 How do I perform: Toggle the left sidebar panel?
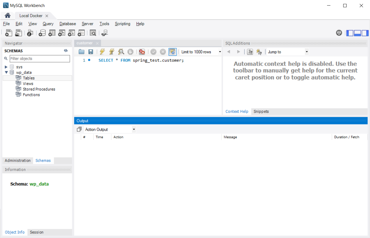[x=350, y=33]
